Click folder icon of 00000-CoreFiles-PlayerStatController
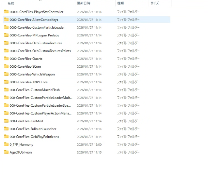The image size is (208, 175). [x=6, y=12]
